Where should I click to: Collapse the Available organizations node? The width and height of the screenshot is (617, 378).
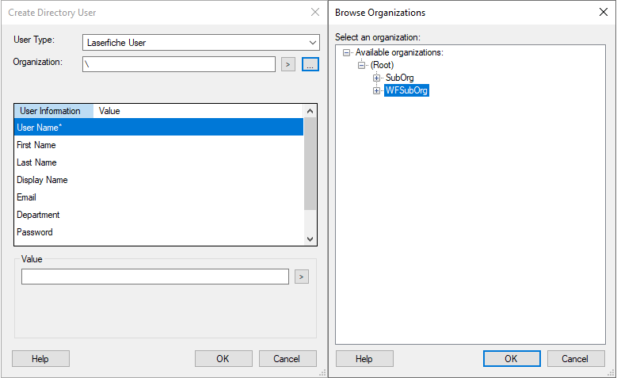tap(347, 52)
